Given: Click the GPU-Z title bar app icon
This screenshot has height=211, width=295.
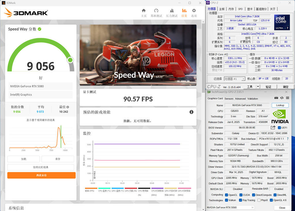Looking at the screenshot, I should pyautogui.click(x=209, y=92).
